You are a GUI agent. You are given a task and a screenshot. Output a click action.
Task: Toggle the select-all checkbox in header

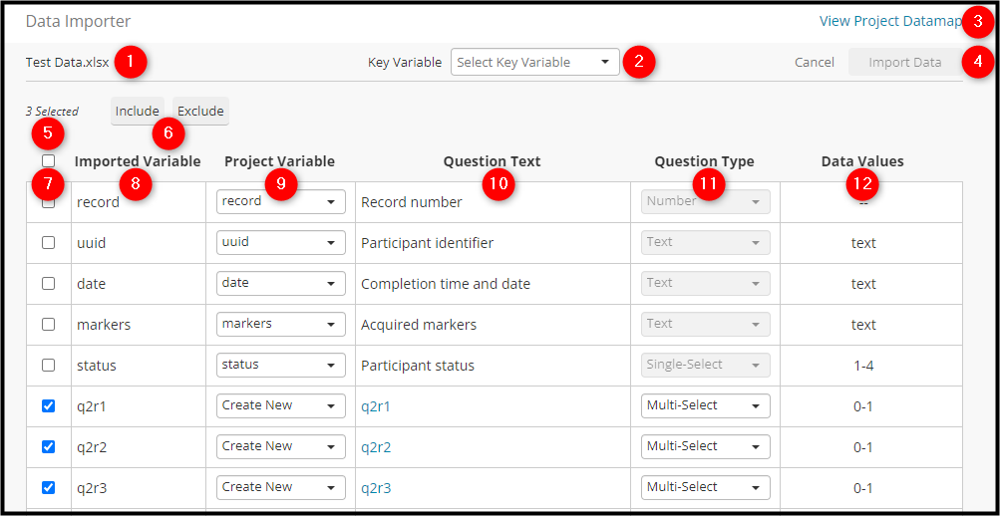(x=49, y=161)
